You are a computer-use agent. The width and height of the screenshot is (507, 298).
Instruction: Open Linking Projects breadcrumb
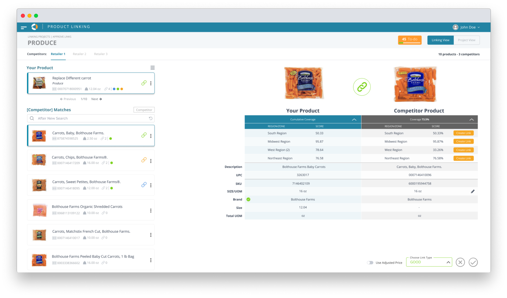click(39, 37)
